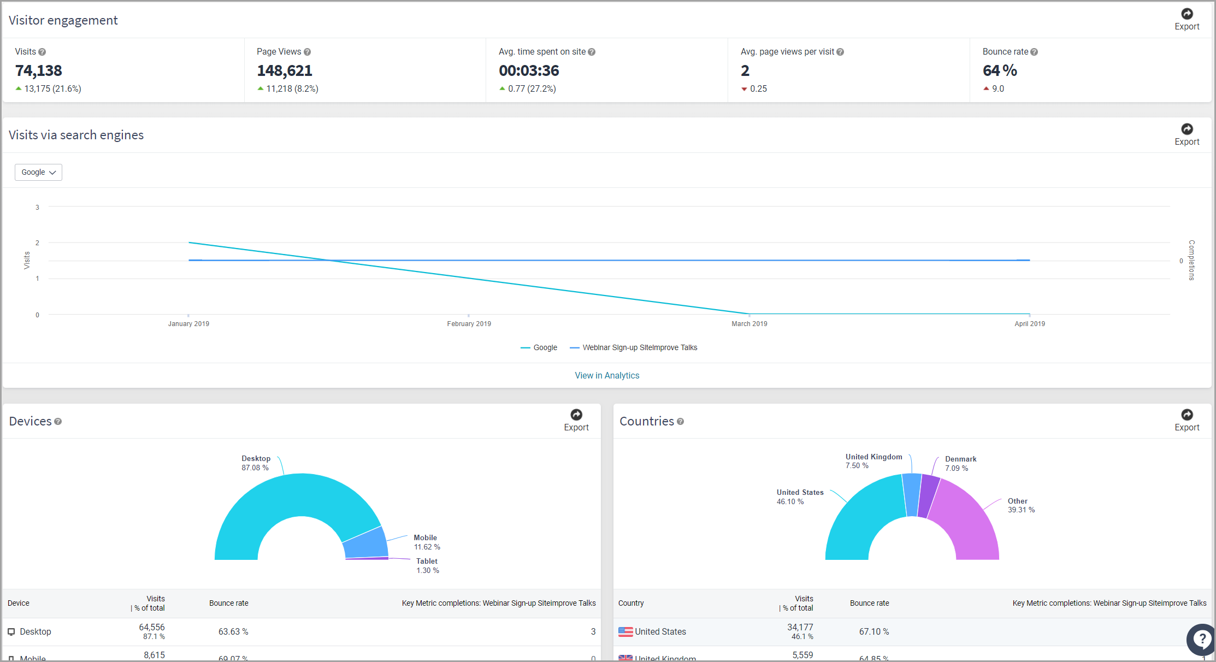Open help icon next to Bounce rate metric
This screenshot has width=1216, height=662.
click(x=1034, y=52)
